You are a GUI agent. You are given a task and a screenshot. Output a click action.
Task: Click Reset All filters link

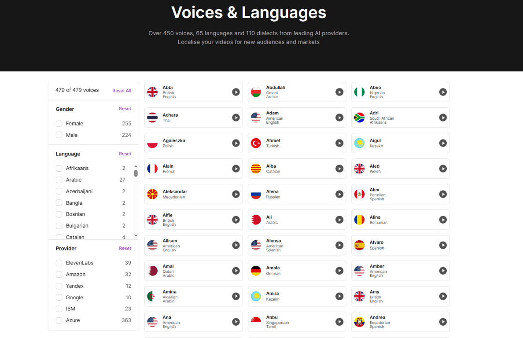[x=122, y=91]
